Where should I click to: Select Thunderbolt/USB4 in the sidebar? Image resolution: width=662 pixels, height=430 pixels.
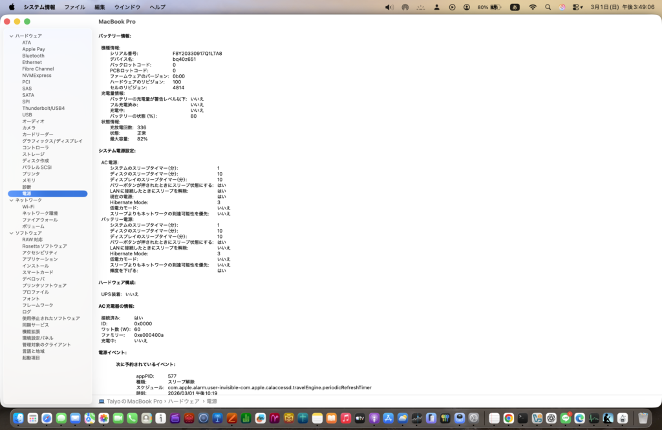(43, 108)
